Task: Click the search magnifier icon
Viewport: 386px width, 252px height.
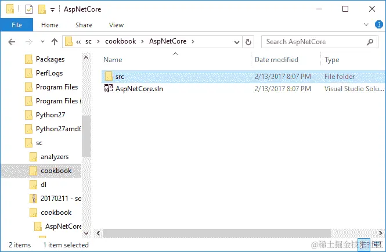Action: (x=370, y=42)
